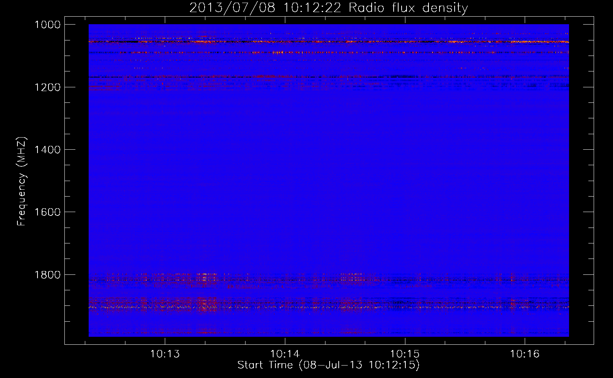Click the 10:13 time axis label
This screenshot has width=613, height=378.
(165, 354)
